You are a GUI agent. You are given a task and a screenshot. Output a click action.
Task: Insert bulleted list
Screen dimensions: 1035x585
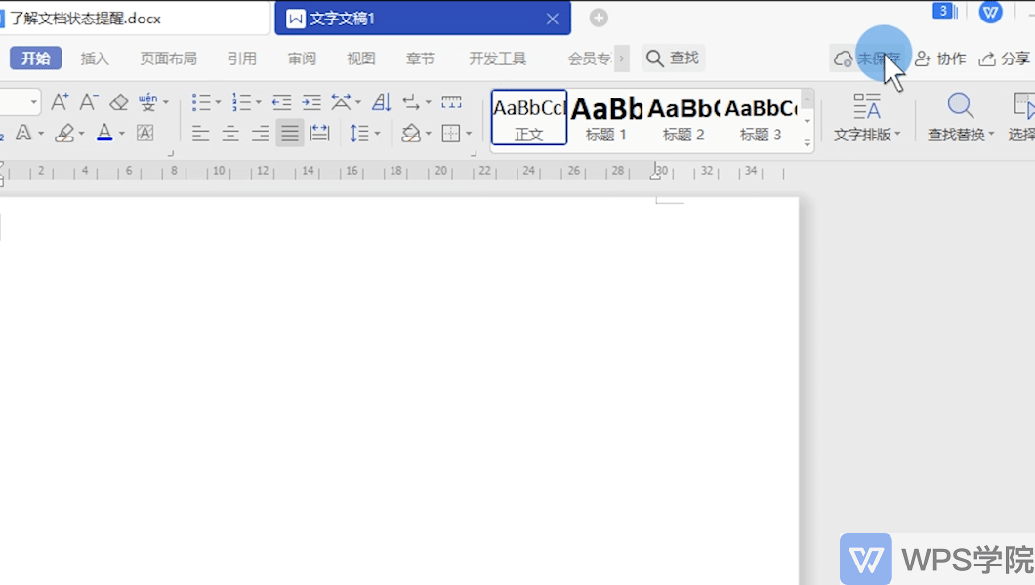tap(201, 102)
